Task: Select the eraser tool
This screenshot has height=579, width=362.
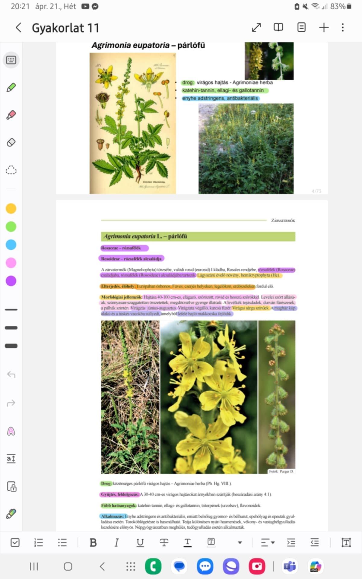Action: pyautogui.click(x=11, y=142)
